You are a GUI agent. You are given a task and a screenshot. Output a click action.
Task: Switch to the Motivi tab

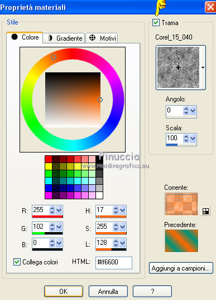[102, 38]
